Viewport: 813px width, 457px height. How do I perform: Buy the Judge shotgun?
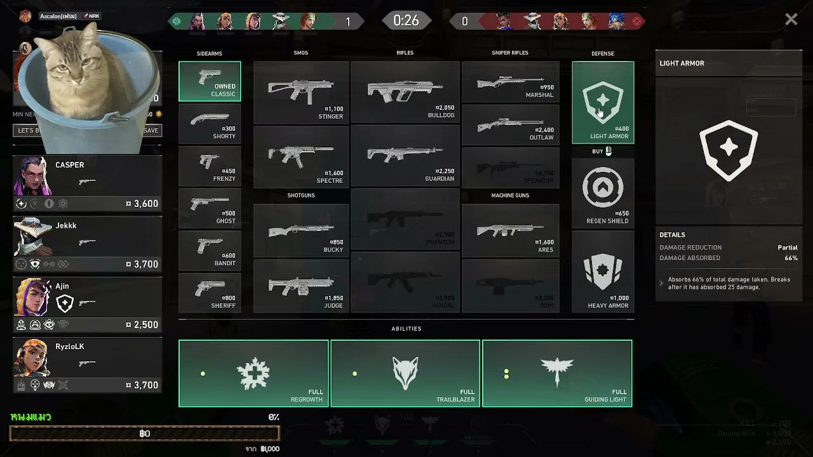[301, 286]
